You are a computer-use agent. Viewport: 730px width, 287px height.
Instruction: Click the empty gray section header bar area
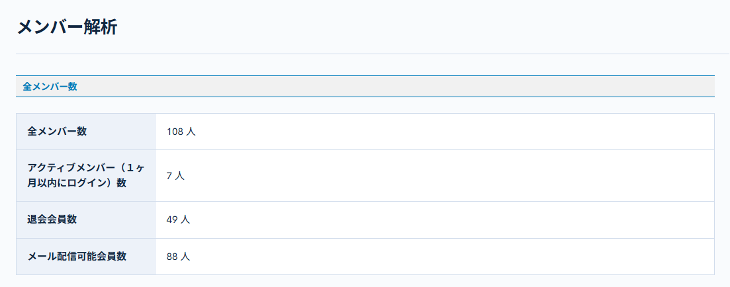397,87
